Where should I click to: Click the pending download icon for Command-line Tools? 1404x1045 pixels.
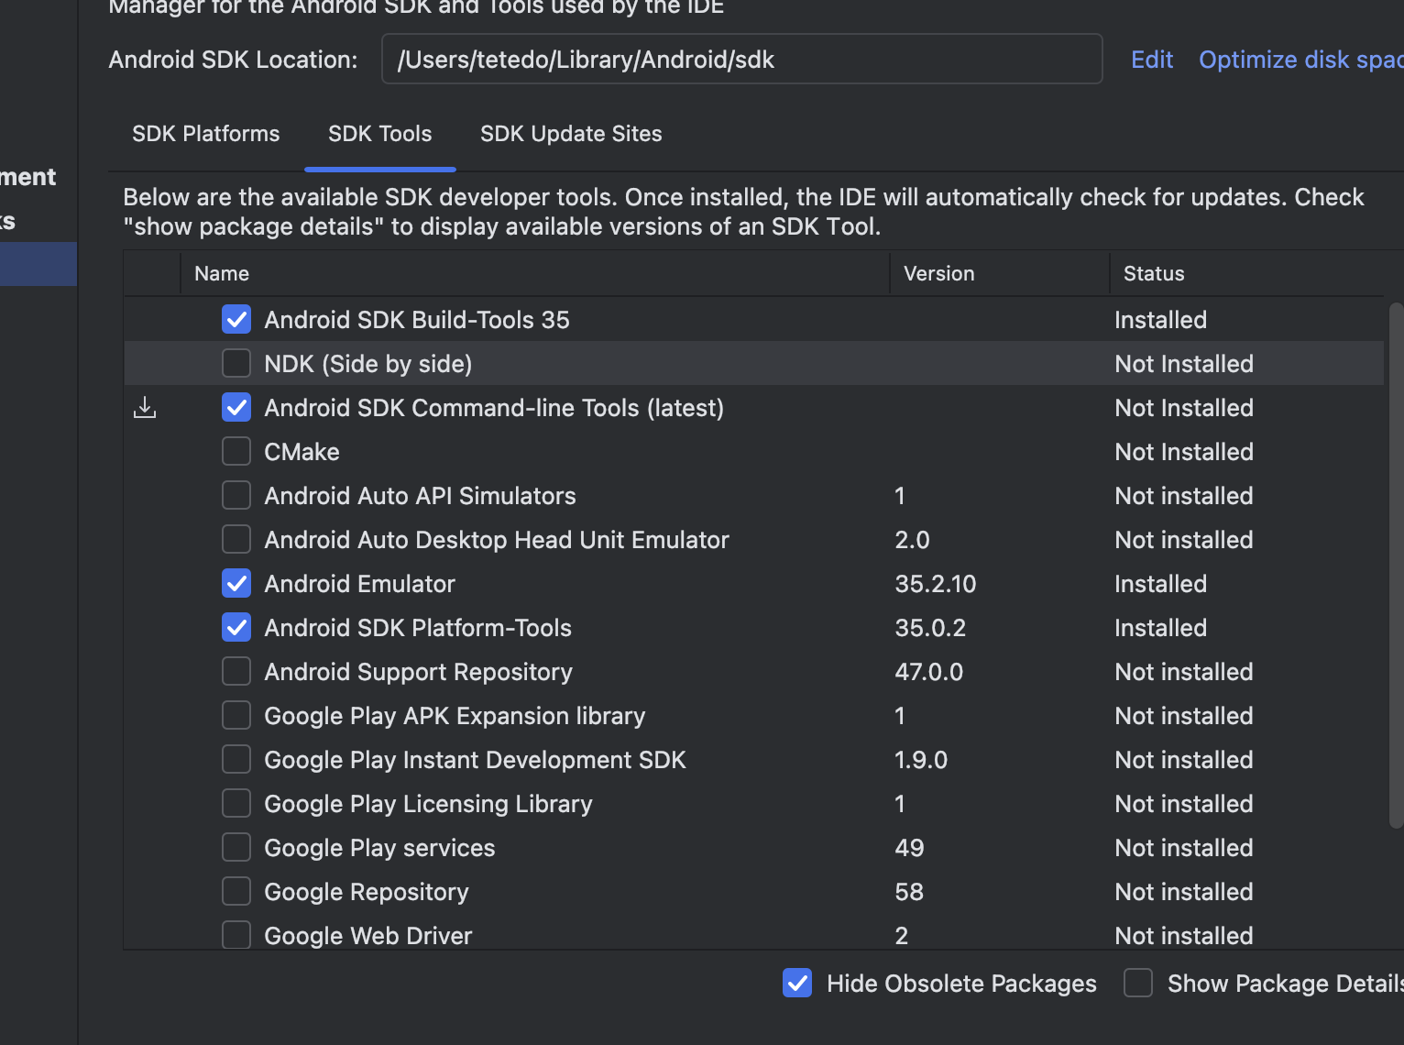click(145, 408)
